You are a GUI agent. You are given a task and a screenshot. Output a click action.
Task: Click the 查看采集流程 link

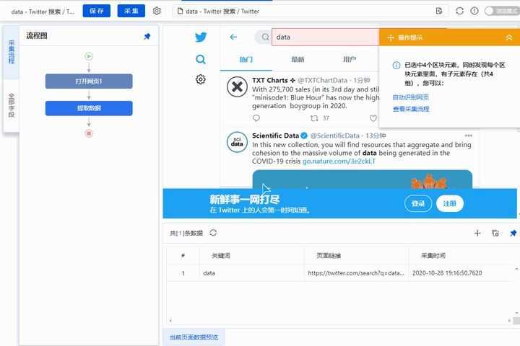[x=411, y=109]
